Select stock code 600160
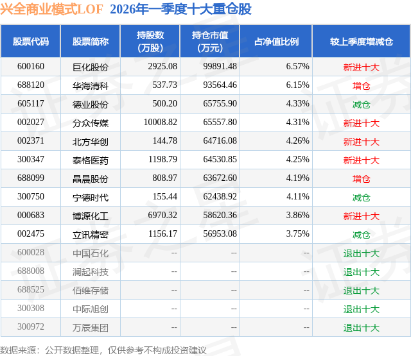411x356 pixels. tap(31, 67)
